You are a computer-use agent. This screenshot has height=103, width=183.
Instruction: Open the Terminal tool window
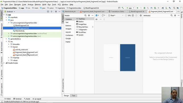pos(17,99)
